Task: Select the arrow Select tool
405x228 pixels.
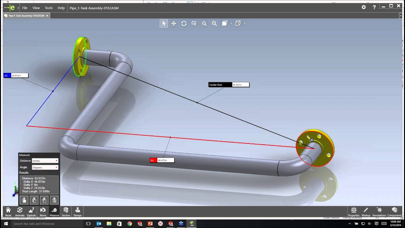Action: point(164,23)
